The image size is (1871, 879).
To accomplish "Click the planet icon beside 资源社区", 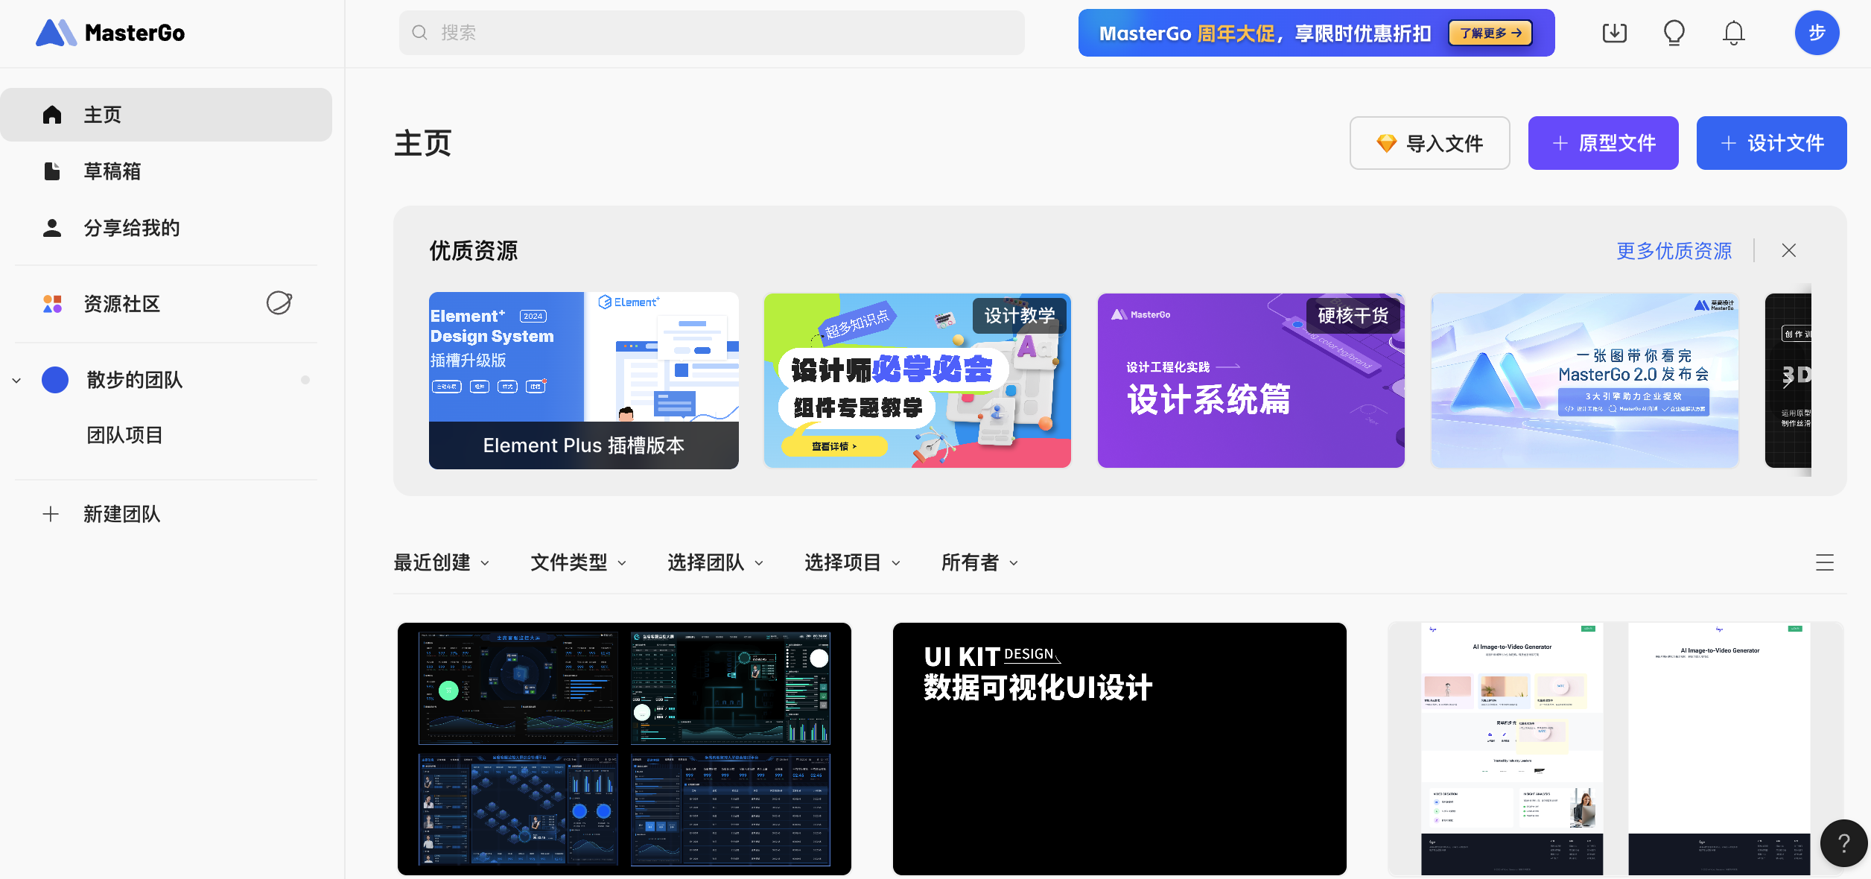I will click(279, 303).
